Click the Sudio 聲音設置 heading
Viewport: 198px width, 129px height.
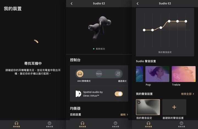[146, 61]
